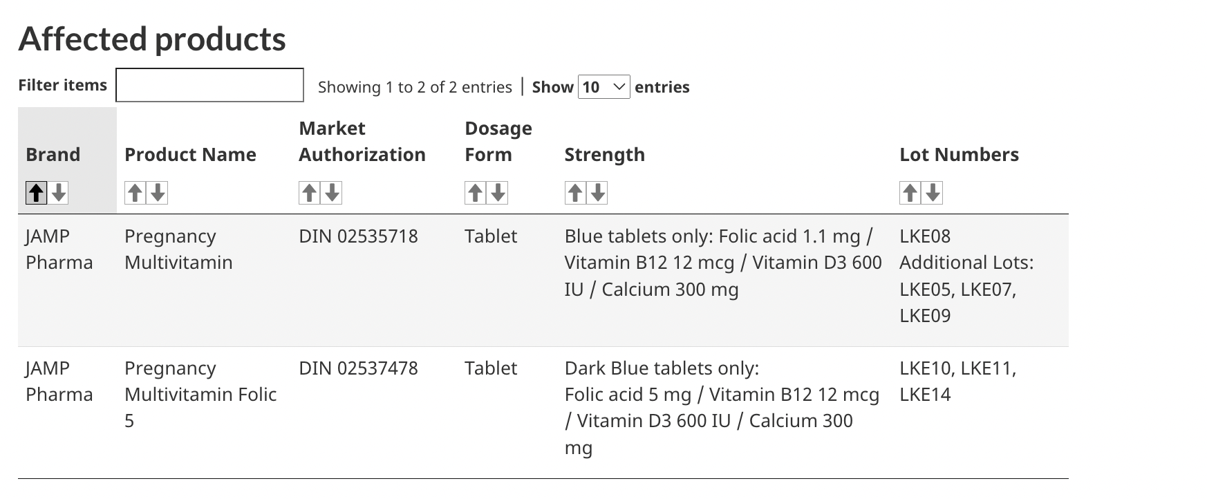The width and height of the screenshot is (1207, 499).
Task: Sort Market Authorization ascending arrow
Action: [x=310, y=192]
